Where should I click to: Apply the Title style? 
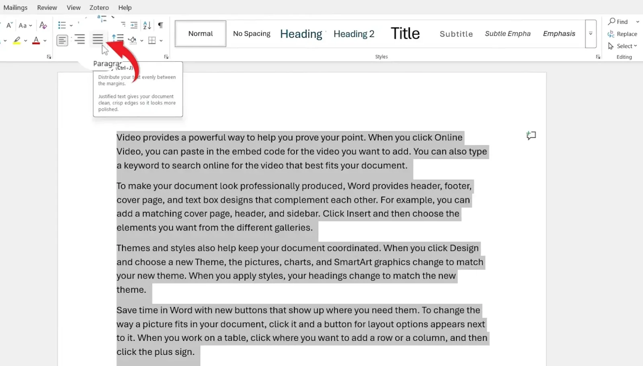(405, 34)
